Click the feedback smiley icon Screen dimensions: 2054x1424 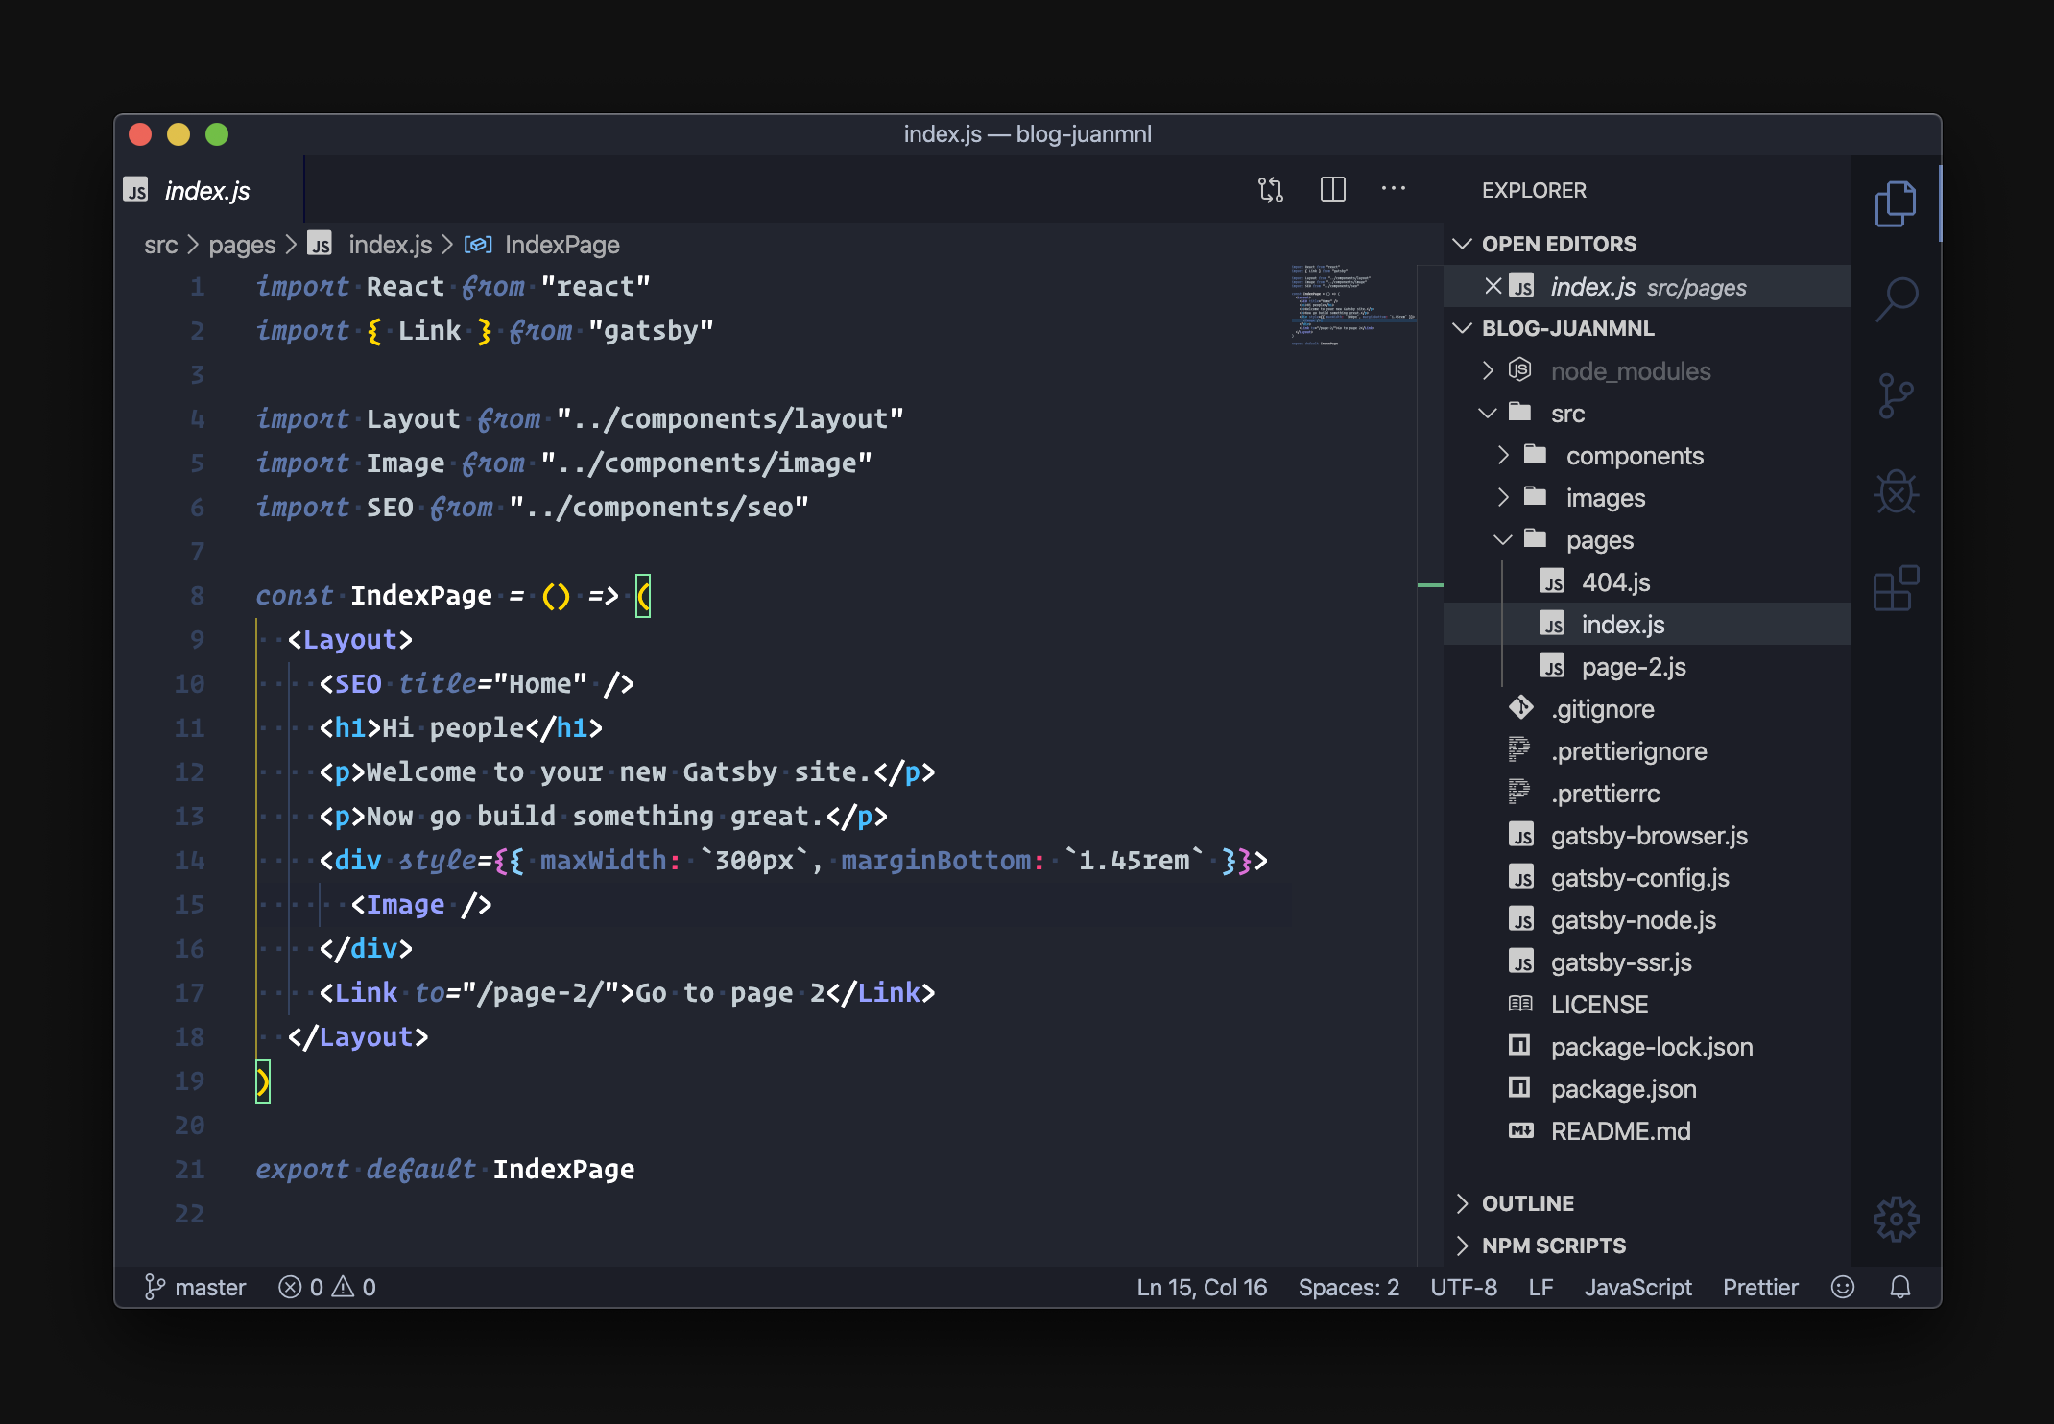coord(1842,1287)
